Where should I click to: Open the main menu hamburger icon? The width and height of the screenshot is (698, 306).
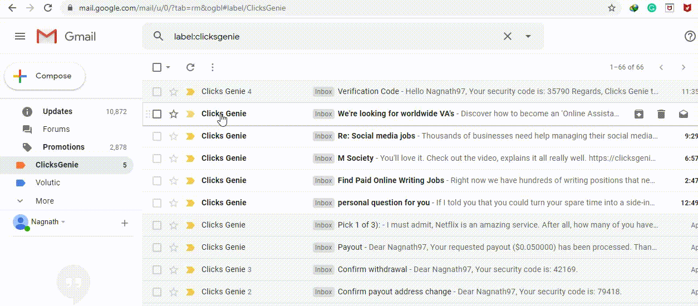[20, 36]
